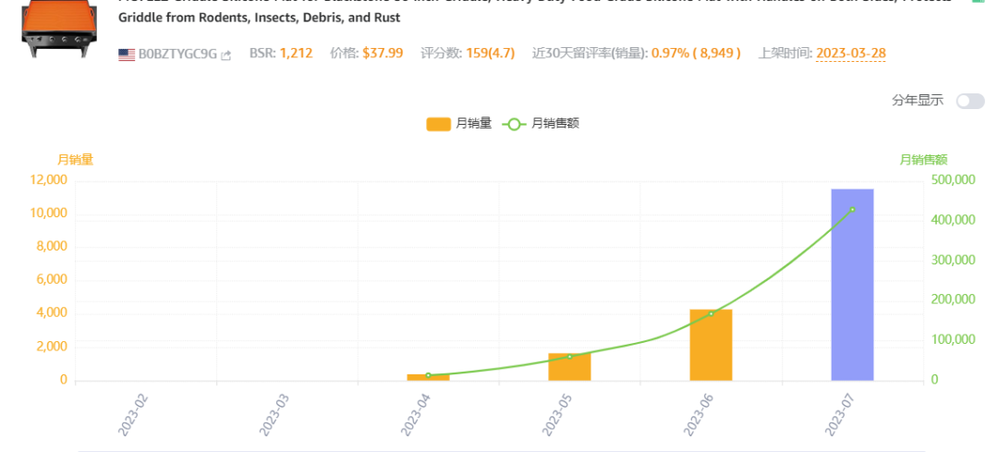Toggle the 月销量 legend series
This screenshot has height=452, width=998.
point(459,124)
